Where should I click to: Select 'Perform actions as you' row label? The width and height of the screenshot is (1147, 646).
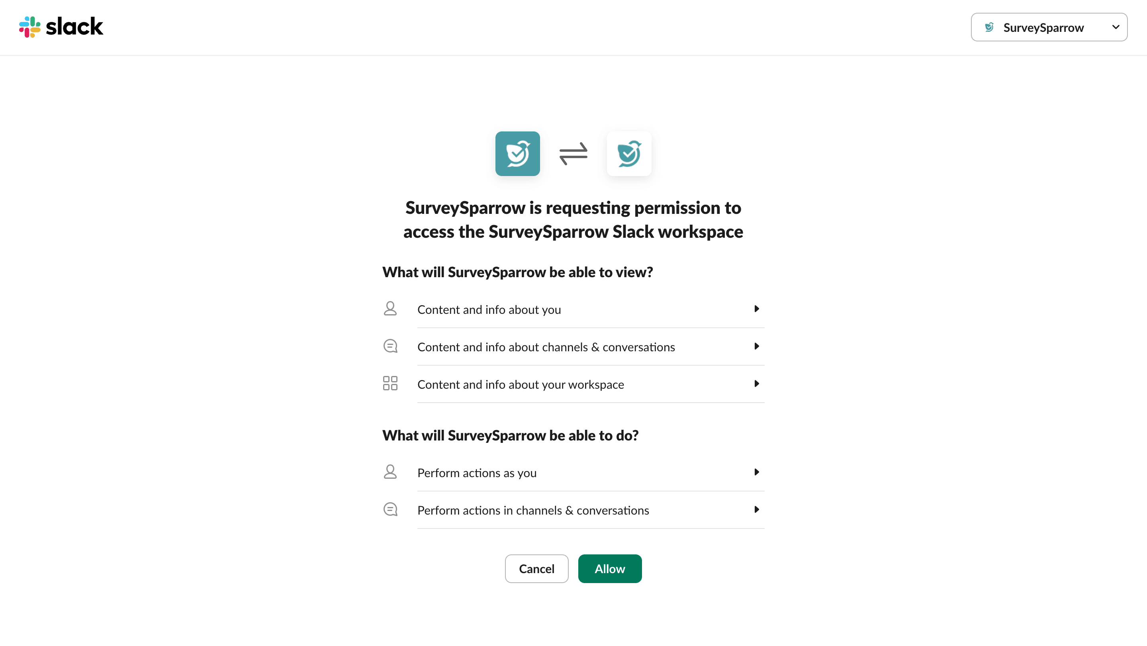coord(477,473)
